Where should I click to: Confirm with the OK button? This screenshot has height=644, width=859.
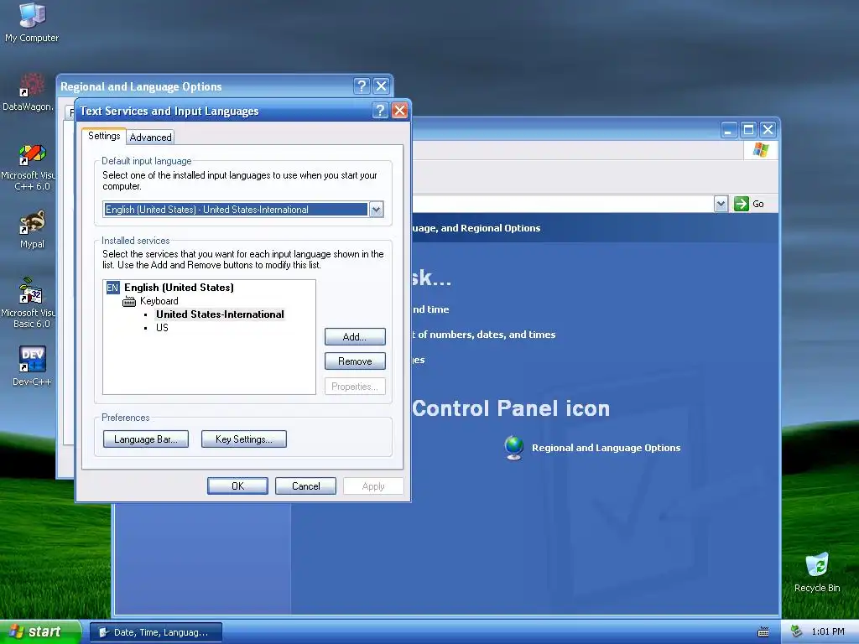(x=237, y=486)
